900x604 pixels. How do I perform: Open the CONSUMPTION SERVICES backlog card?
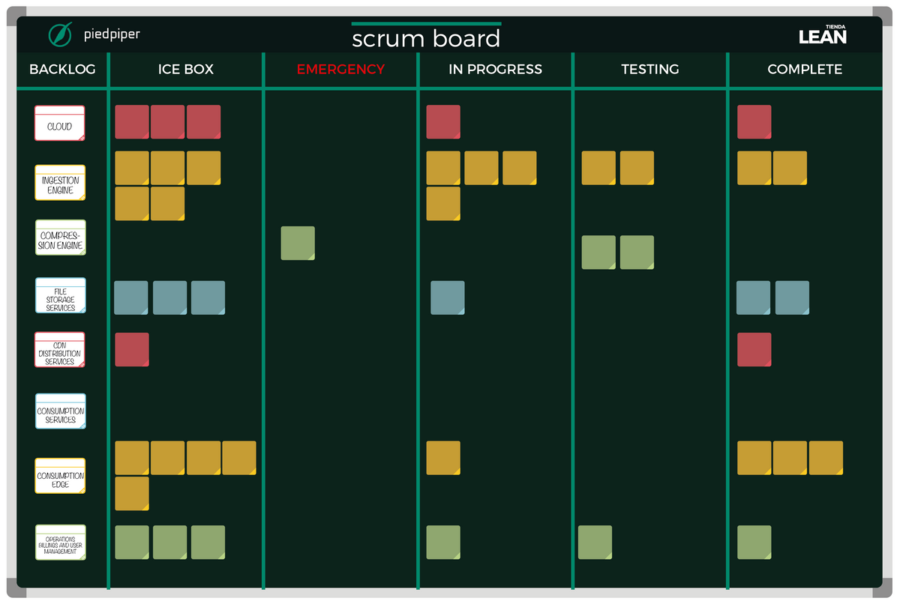(x=59, y=411)
